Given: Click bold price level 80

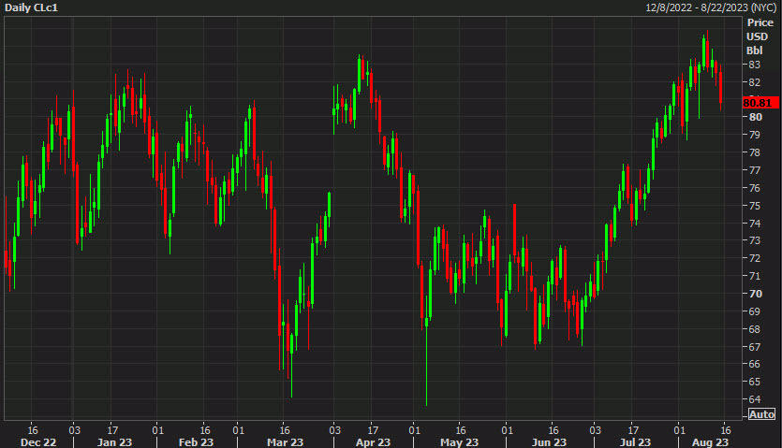Looking at the screenshot, I should click(x=756, y=117).
